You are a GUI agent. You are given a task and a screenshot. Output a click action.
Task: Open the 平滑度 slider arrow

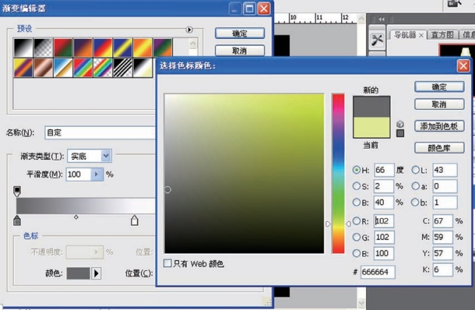[x=96, y=174]
